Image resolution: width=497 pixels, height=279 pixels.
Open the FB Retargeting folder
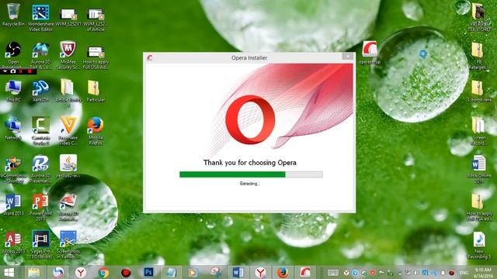click(478, 56)
